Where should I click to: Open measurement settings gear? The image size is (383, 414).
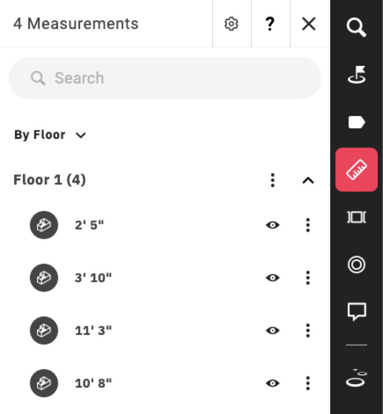(x=231, y=24)
